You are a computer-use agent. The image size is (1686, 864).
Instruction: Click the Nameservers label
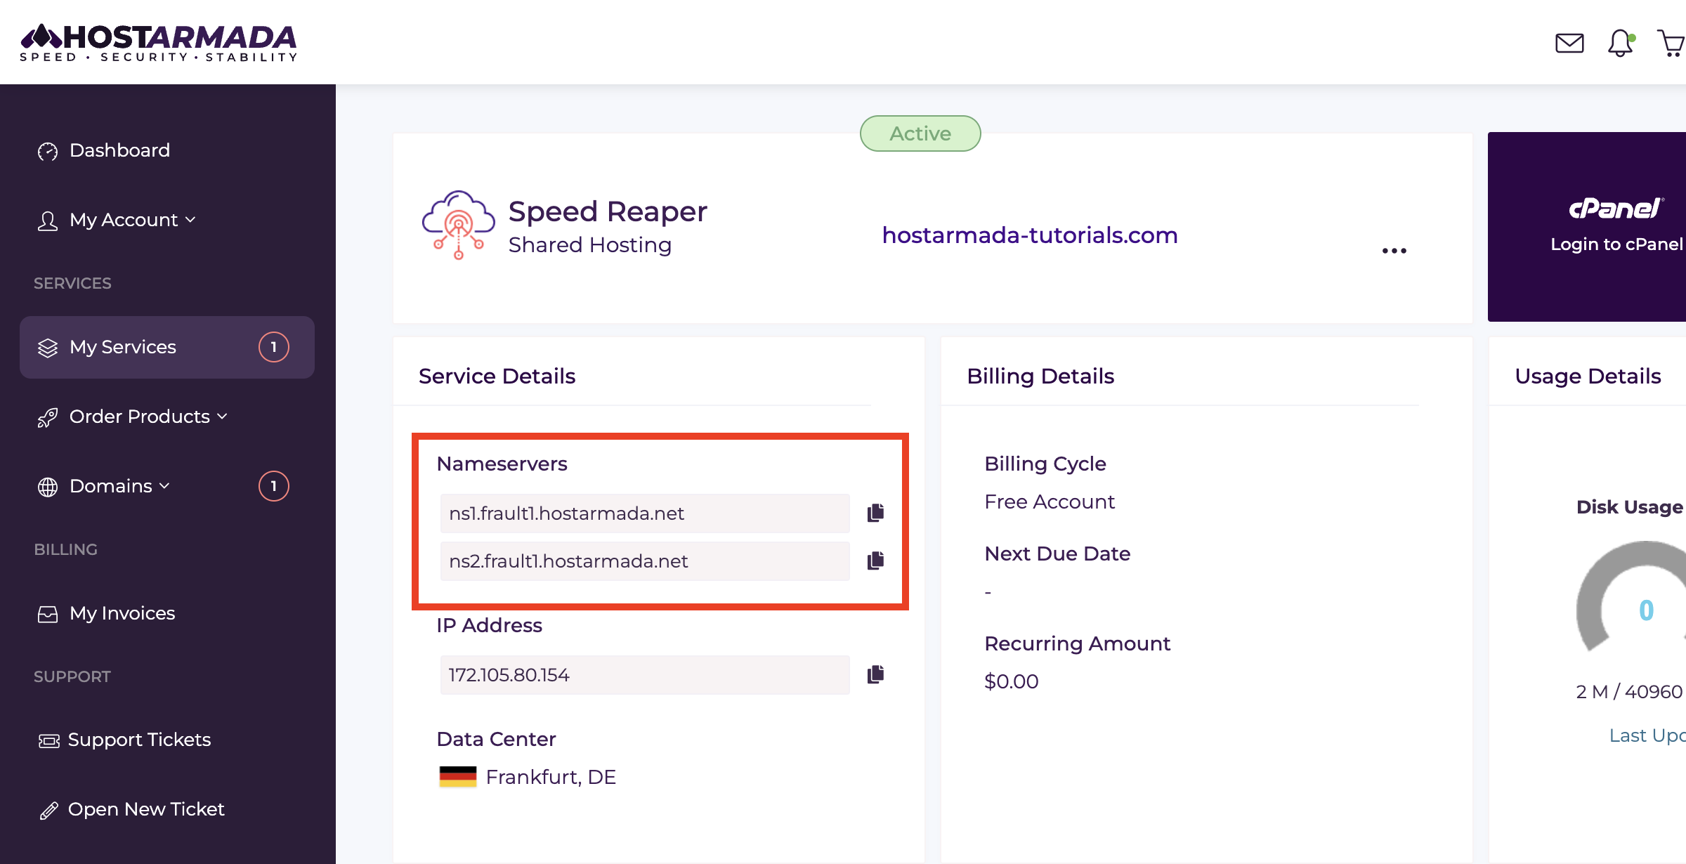coord(502,464)
